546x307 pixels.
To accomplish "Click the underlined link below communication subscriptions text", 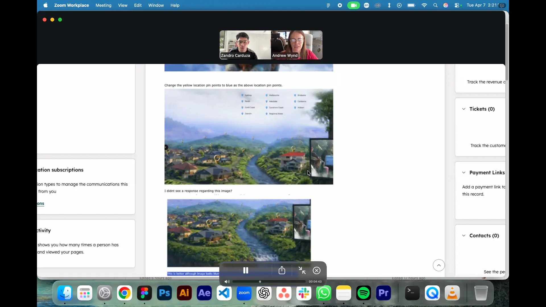I will click(40, 204).
